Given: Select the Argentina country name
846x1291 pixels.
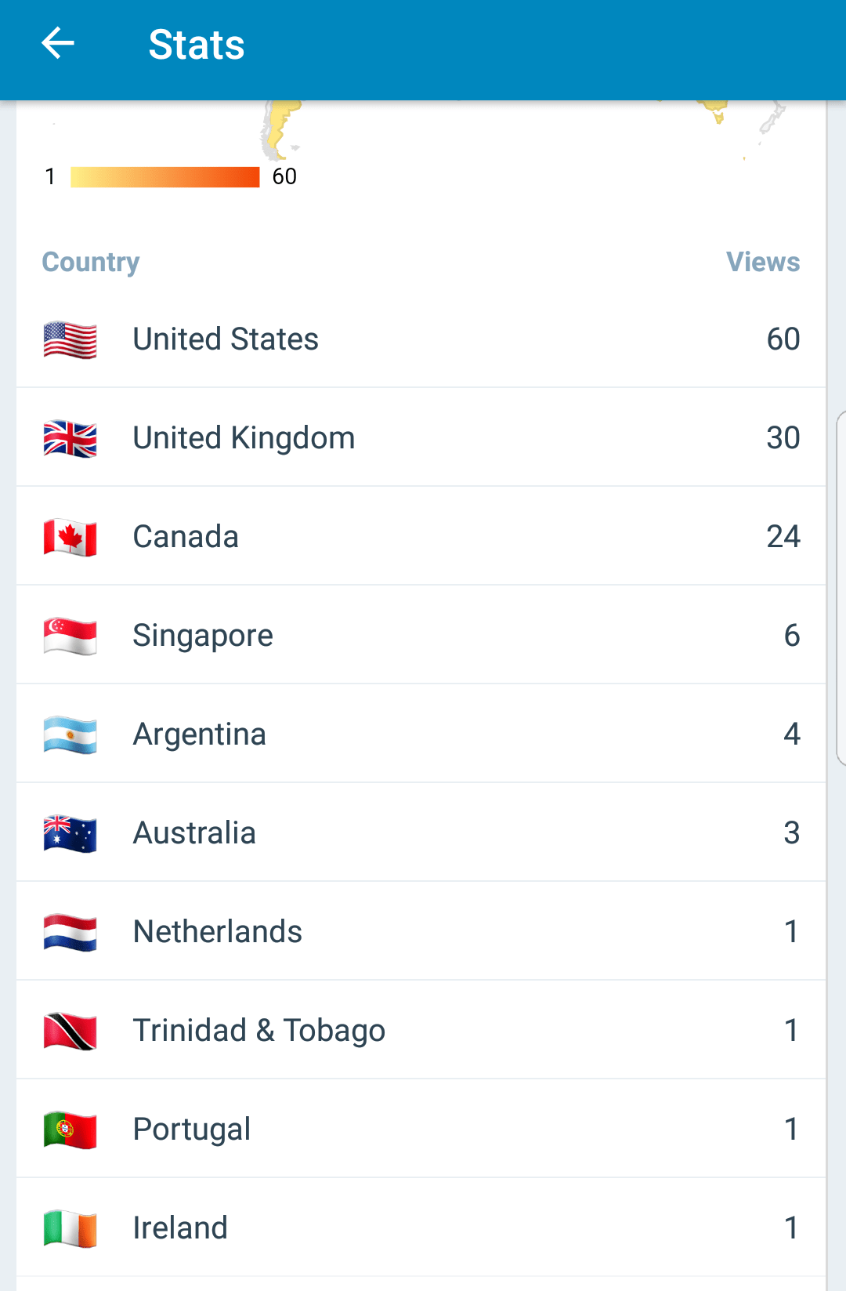Looking at the screenshot, I should pyautogui.click(x=200, y=734).
